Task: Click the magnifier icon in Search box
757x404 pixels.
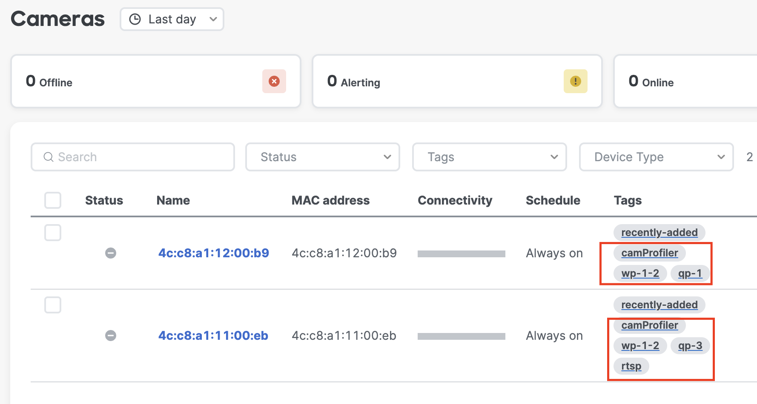Action: point(49,157)
